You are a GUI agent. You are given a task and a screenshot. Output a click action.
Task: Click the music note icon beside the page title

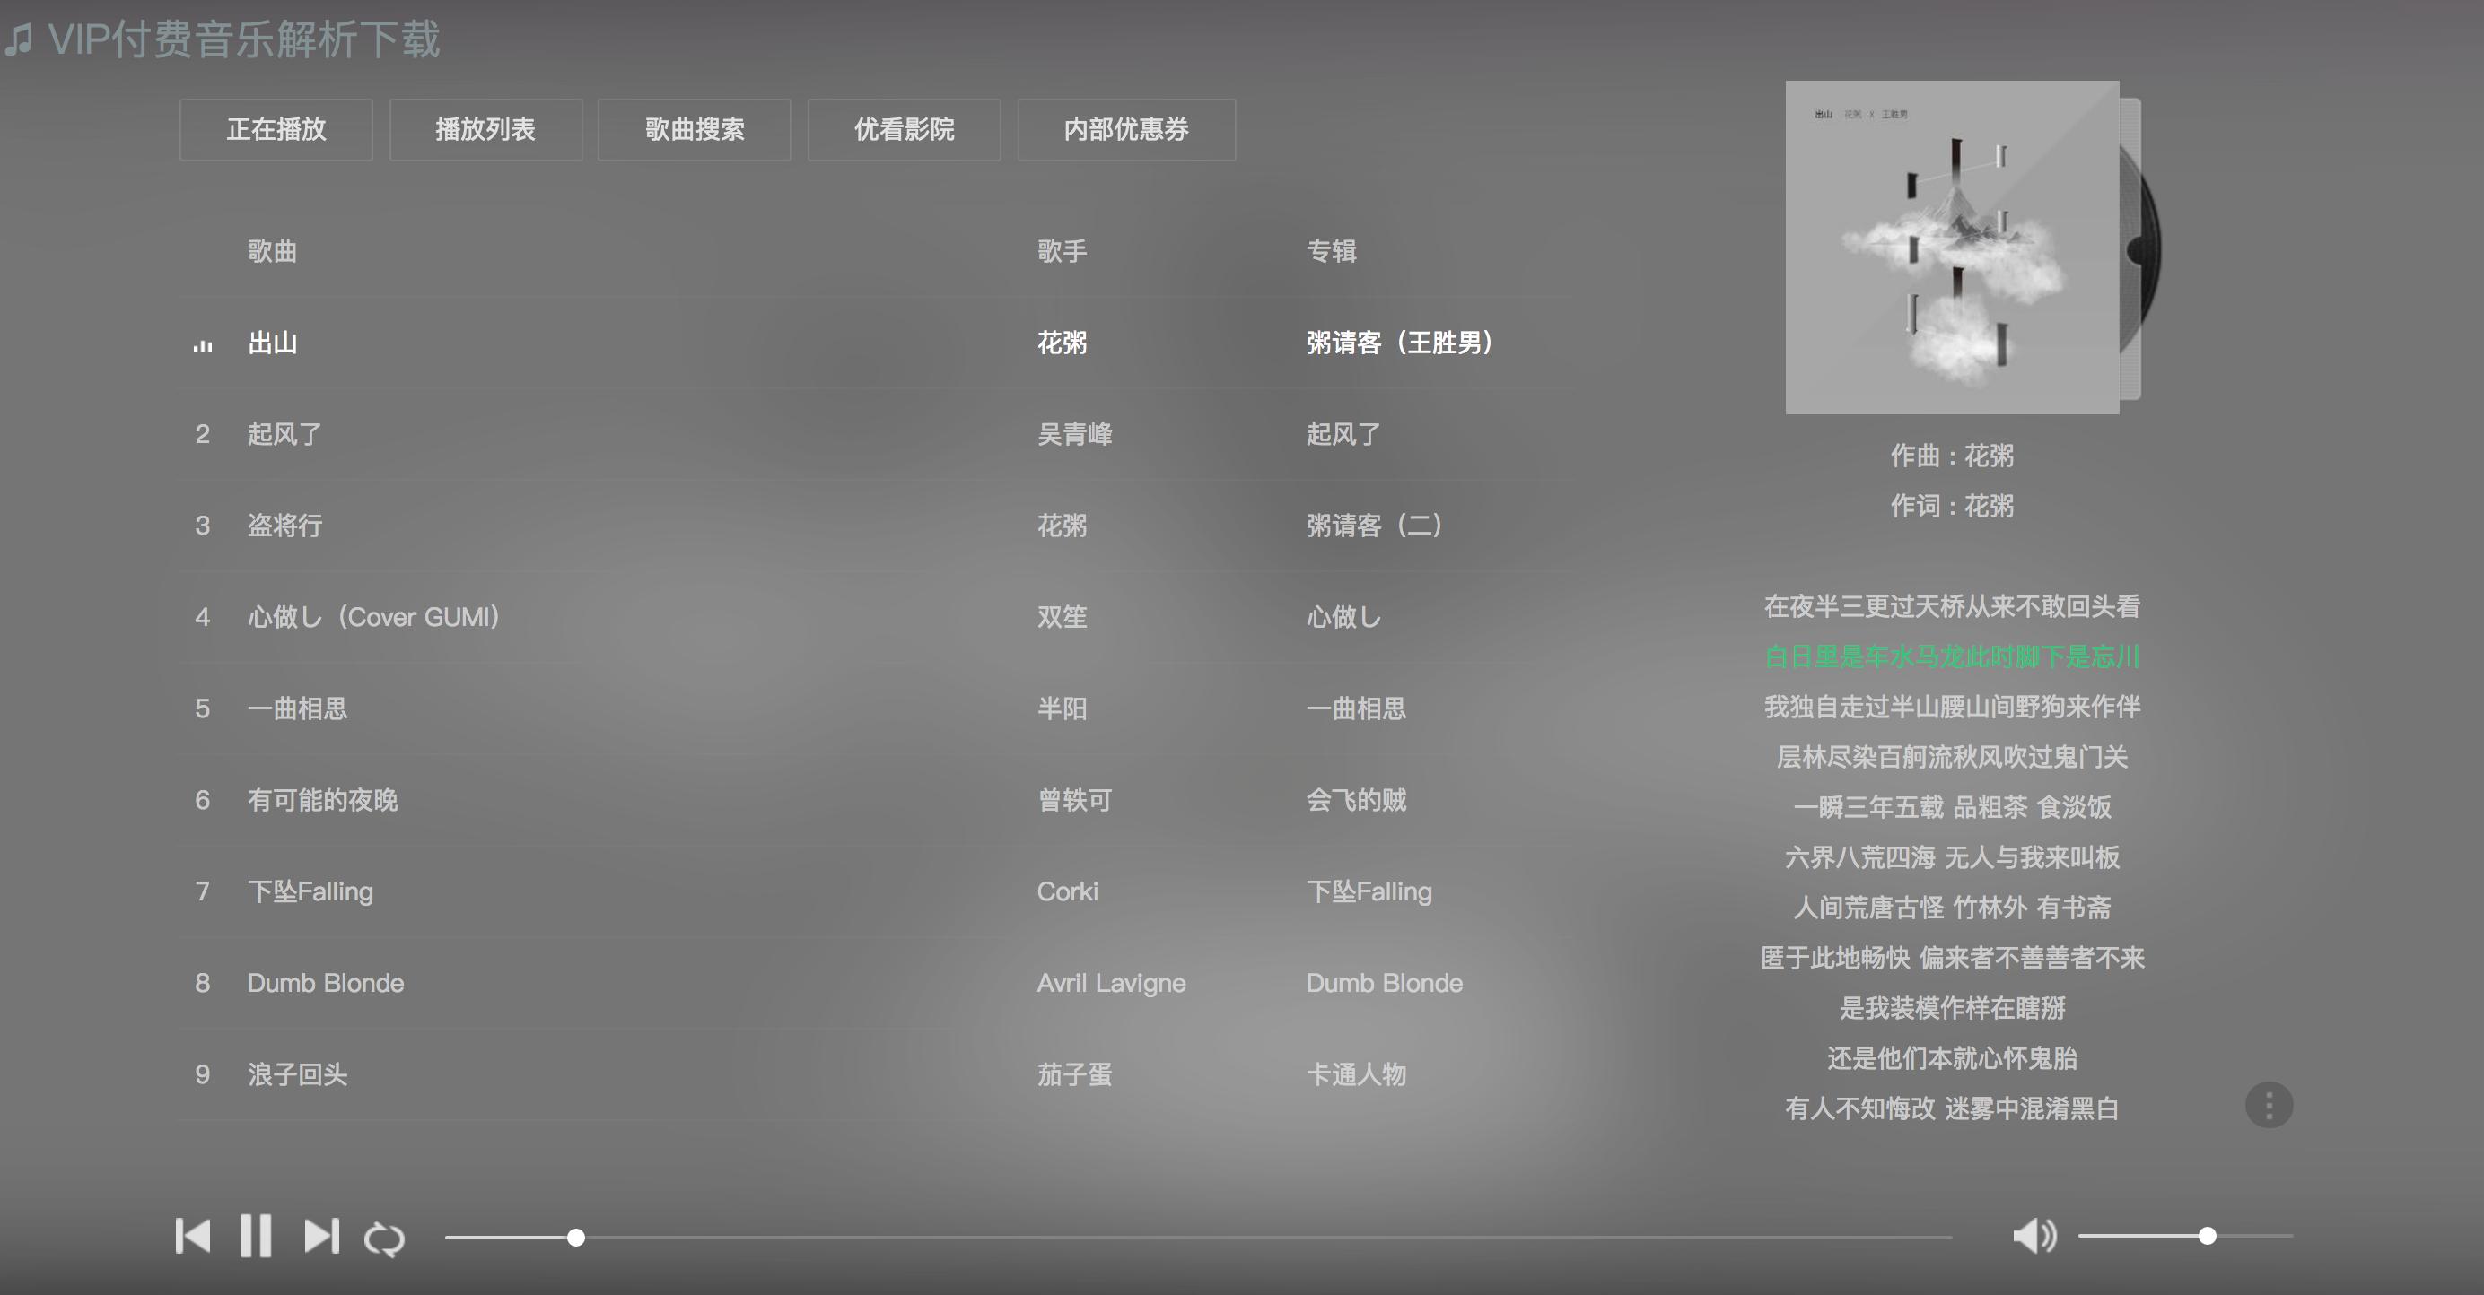point(22,39)
